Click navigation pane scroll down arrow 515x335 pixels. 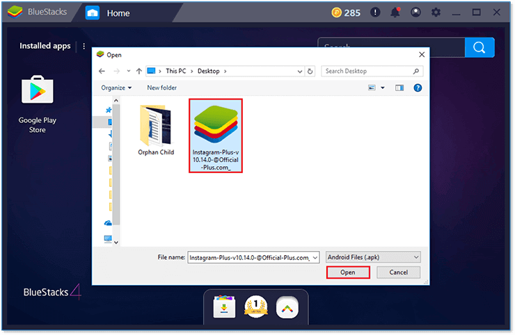(x=116, y=243)
